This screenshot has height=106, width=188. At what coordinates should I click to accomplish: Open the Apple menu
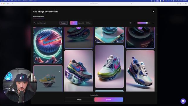click(x=2, y=1)
